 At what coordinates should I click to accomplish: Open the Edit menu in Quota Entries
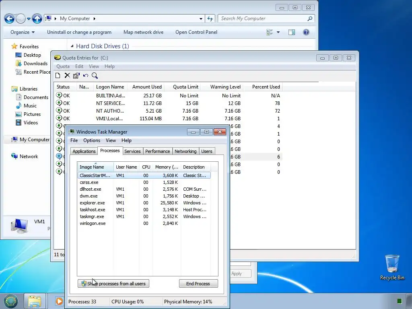click(79, 66)
